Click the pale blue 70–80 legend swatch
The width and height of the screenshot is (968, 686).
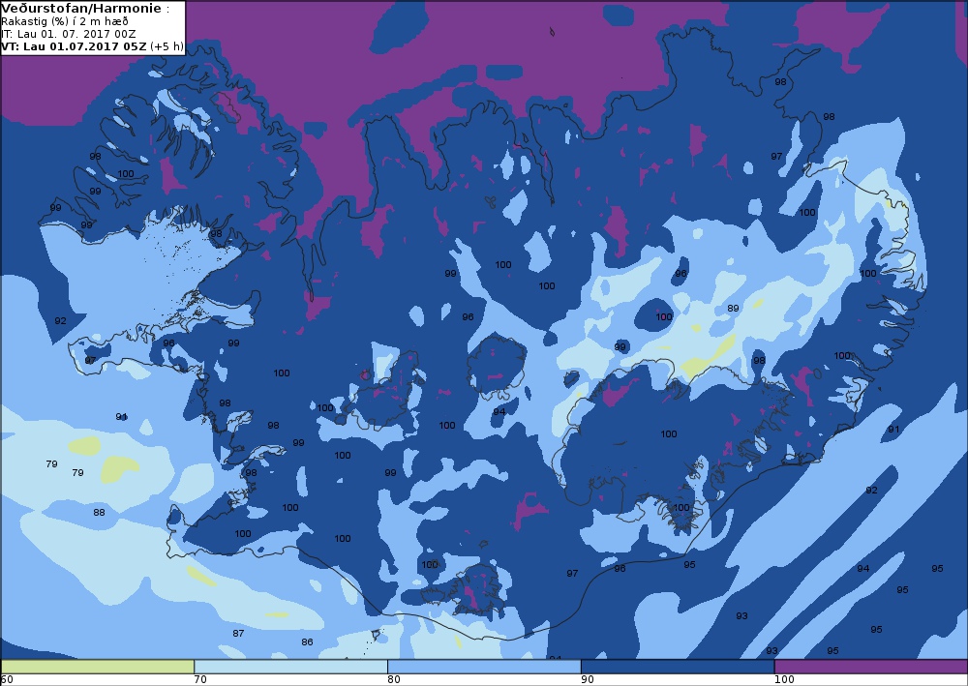[x=290, y=667]
